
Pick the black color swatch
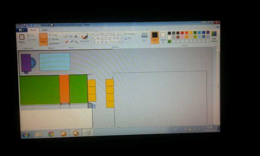(169, 33)
